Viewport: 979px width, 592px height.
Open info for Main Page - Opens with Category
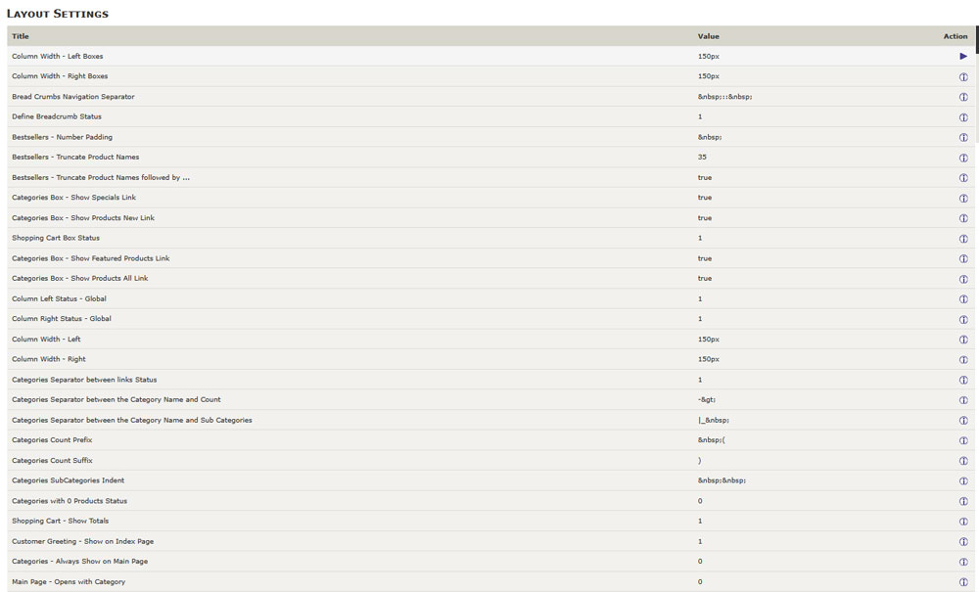(x=962, y=581)
